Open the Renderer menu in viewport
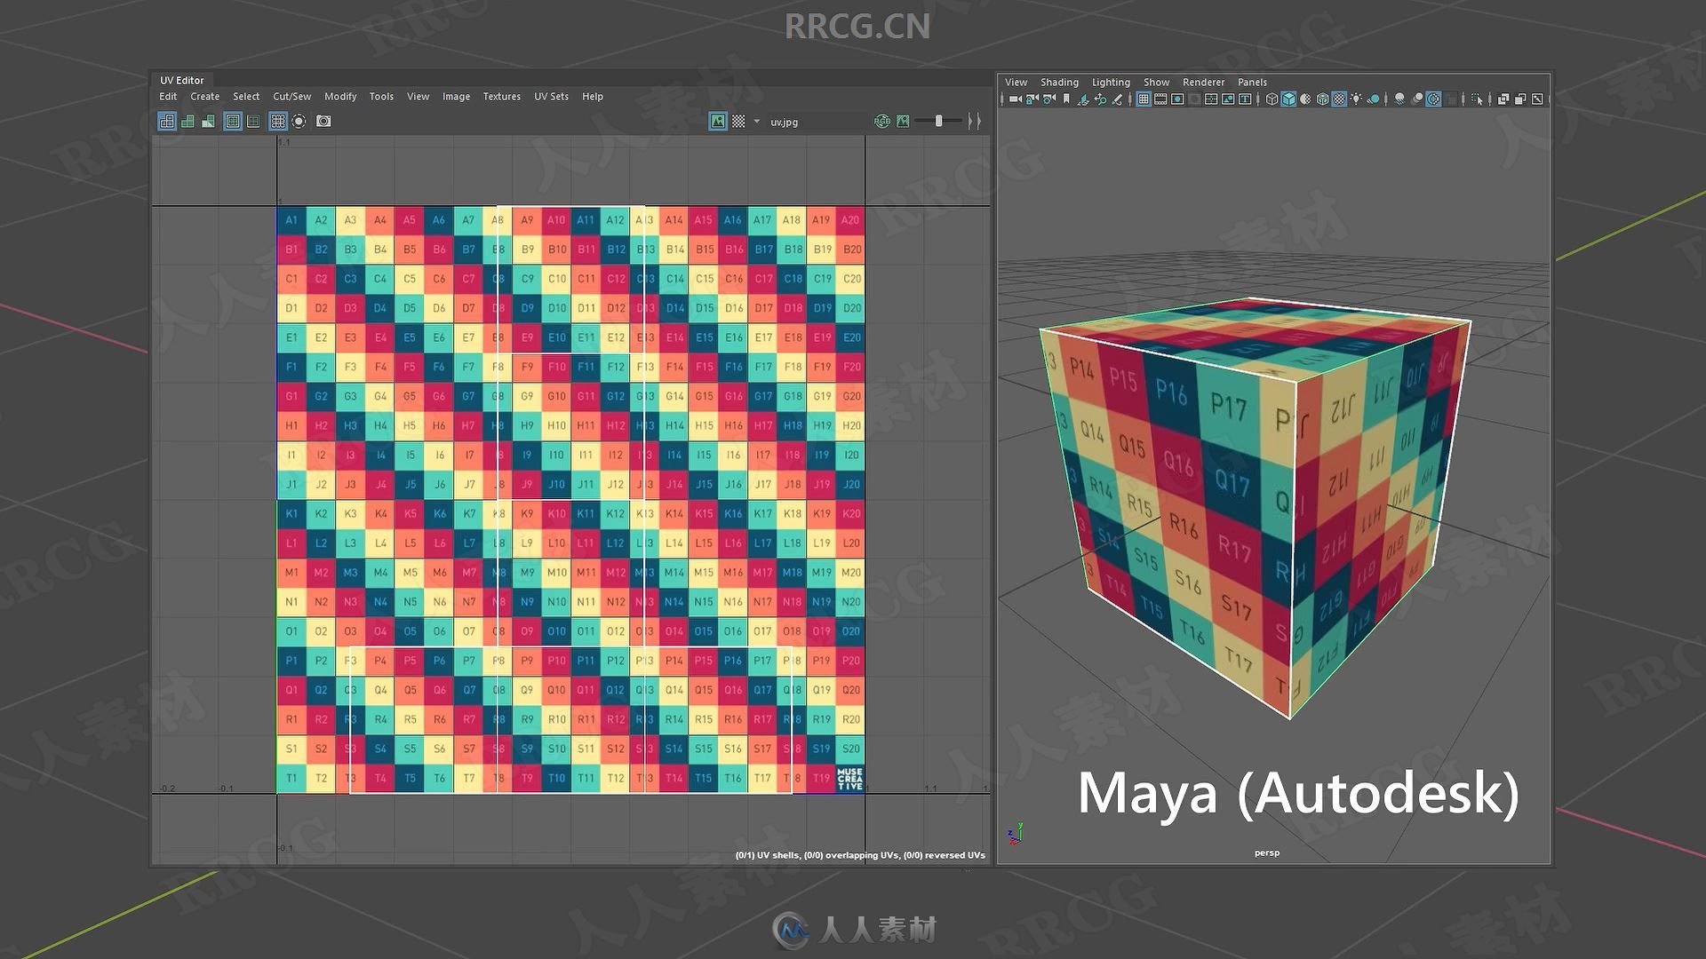 [1203, 83]
